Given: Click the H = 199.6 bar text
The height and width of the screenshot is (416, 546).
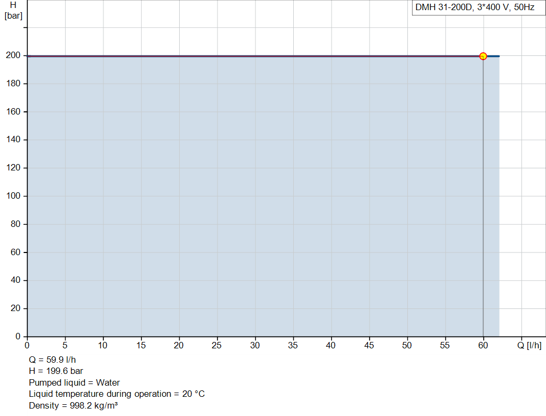Looking at the screenshot, I should pos(56,371).
